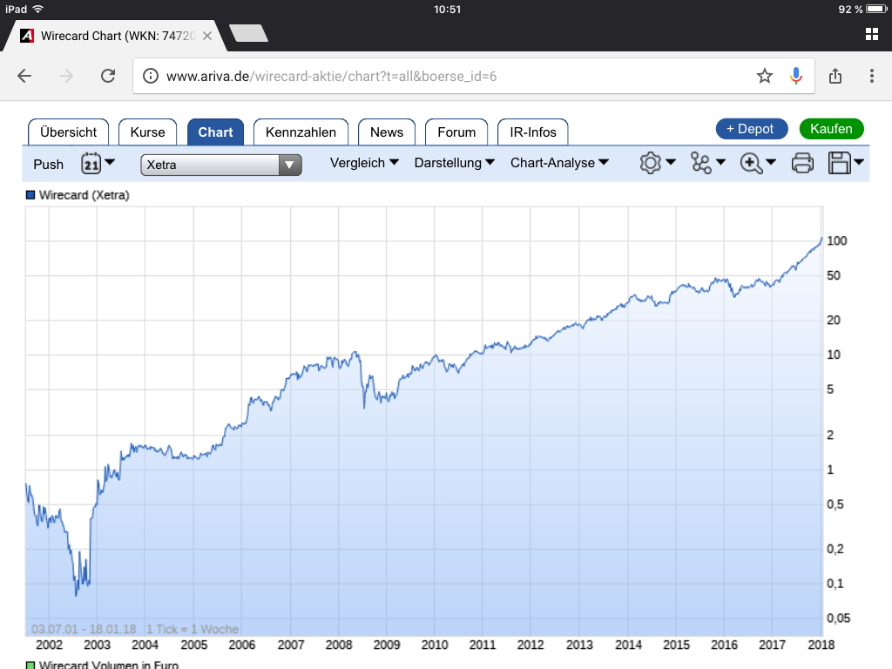
Task: Click the Wirecard (Xetra) legend label
Action: click(84, 195)
